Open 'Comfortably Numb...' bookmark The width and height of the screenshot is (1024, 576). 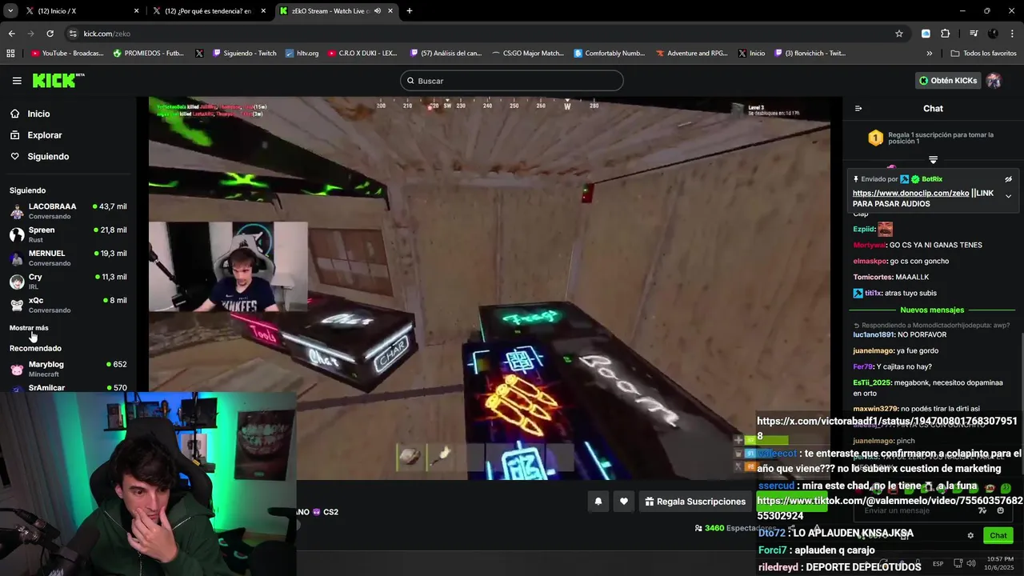coord(609,54)
